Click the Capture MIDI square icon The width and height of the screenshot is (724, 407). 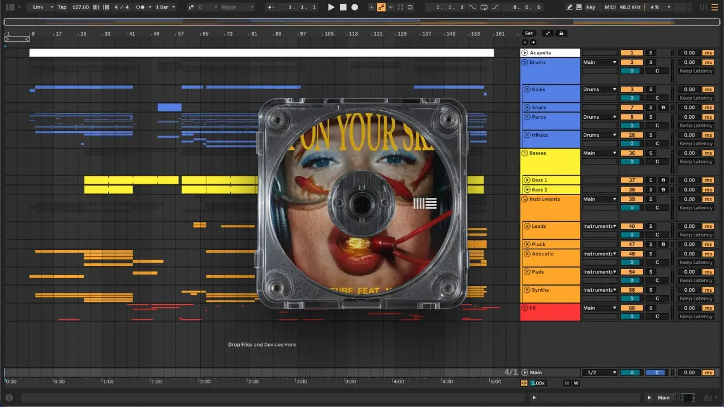pos(400,7)
